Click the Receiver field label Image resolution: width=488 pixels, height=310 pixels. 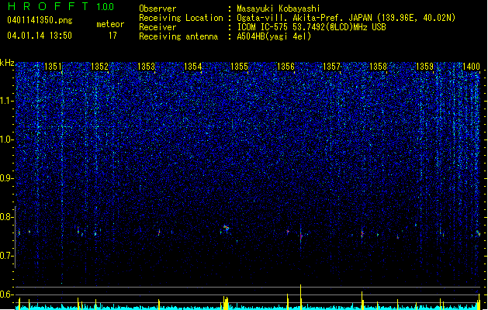pos(157,27)
